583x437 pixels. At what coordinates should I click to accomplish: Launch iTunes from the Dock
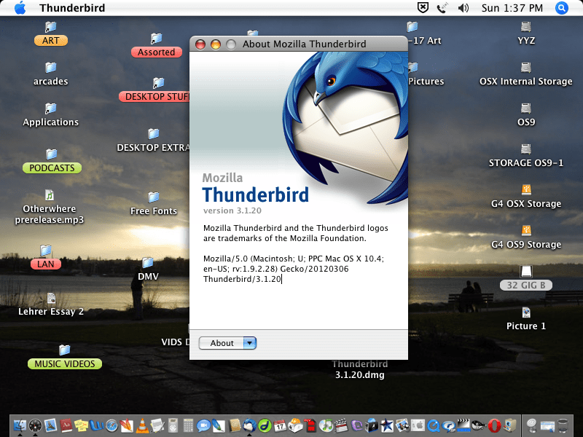[x=326, y=426]
